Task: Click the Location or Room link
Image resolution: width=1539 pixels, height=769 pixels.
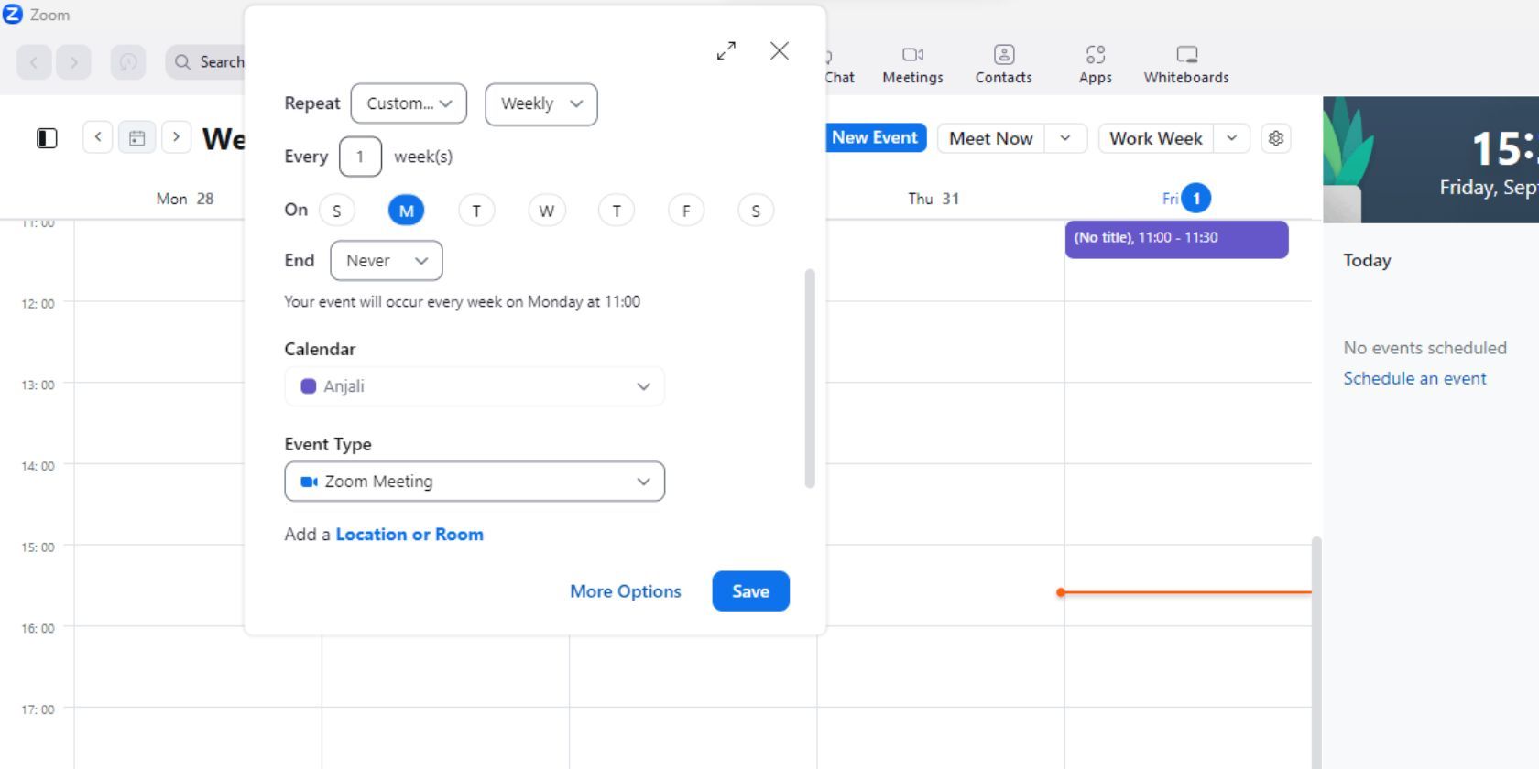Action: (x=409, y=535)
